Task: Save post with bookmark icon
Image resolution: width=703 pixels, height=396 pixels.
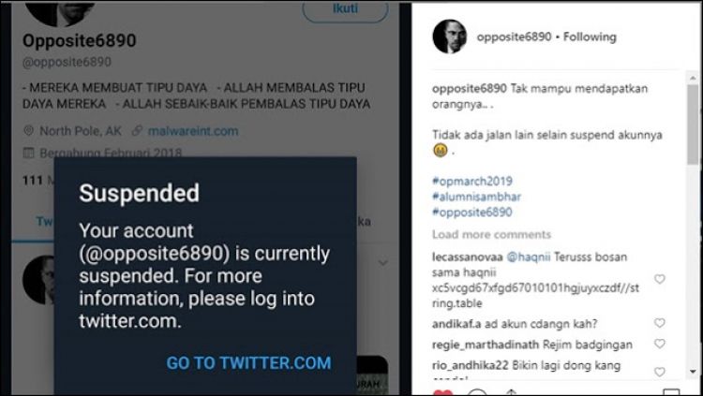Action: [671, 392]
